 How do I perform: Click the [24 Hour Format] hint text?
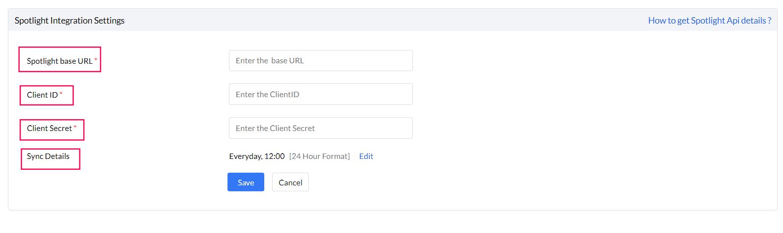pos(320,156)
